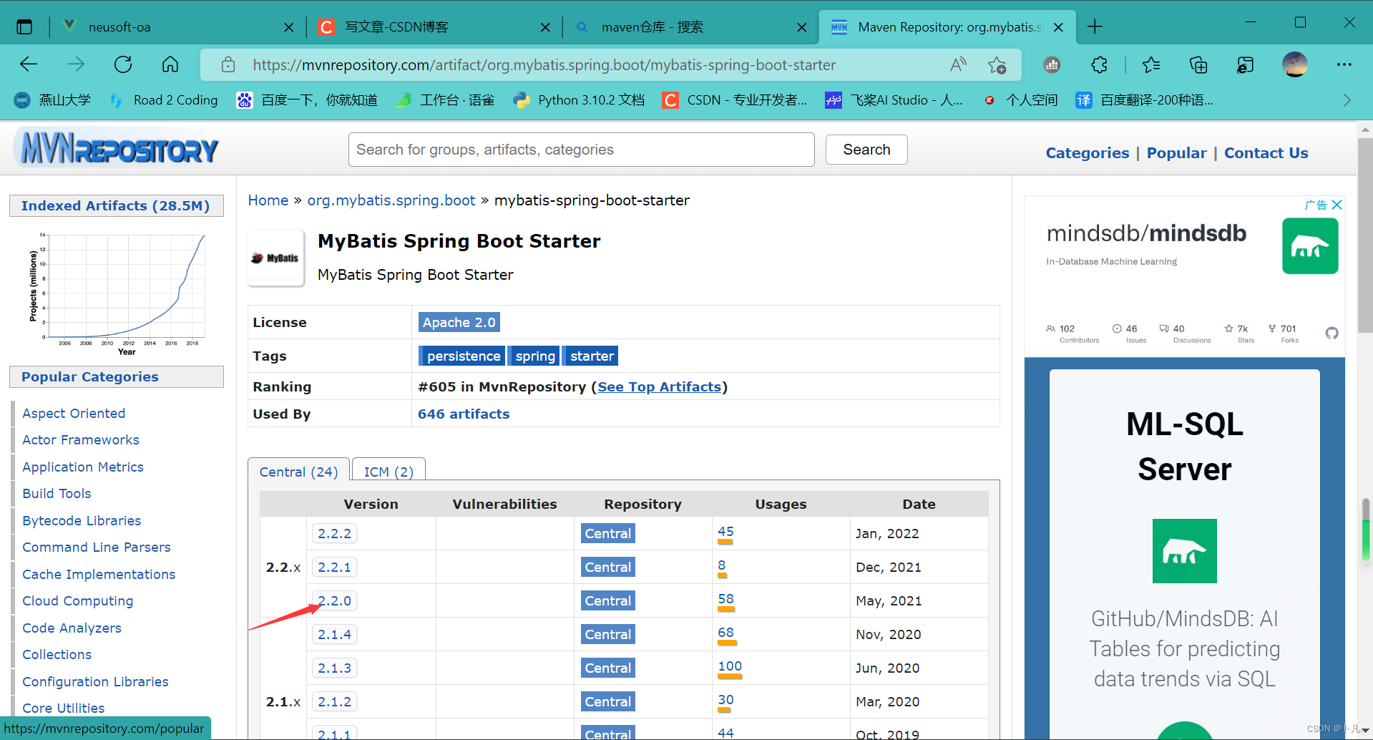Click the Search button
Screen dimensions: 1373x740
pyautogui.click(x=866, y=150)
